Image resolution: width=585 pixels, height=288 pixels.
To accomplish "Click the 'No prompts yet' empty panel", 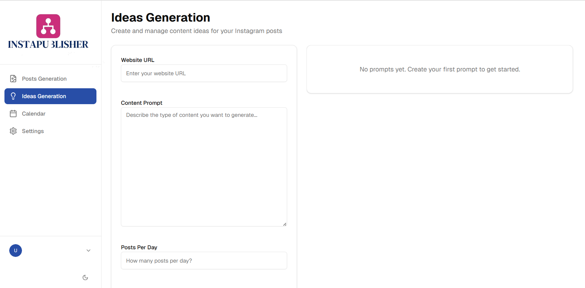I will click(x=440, y=69).
